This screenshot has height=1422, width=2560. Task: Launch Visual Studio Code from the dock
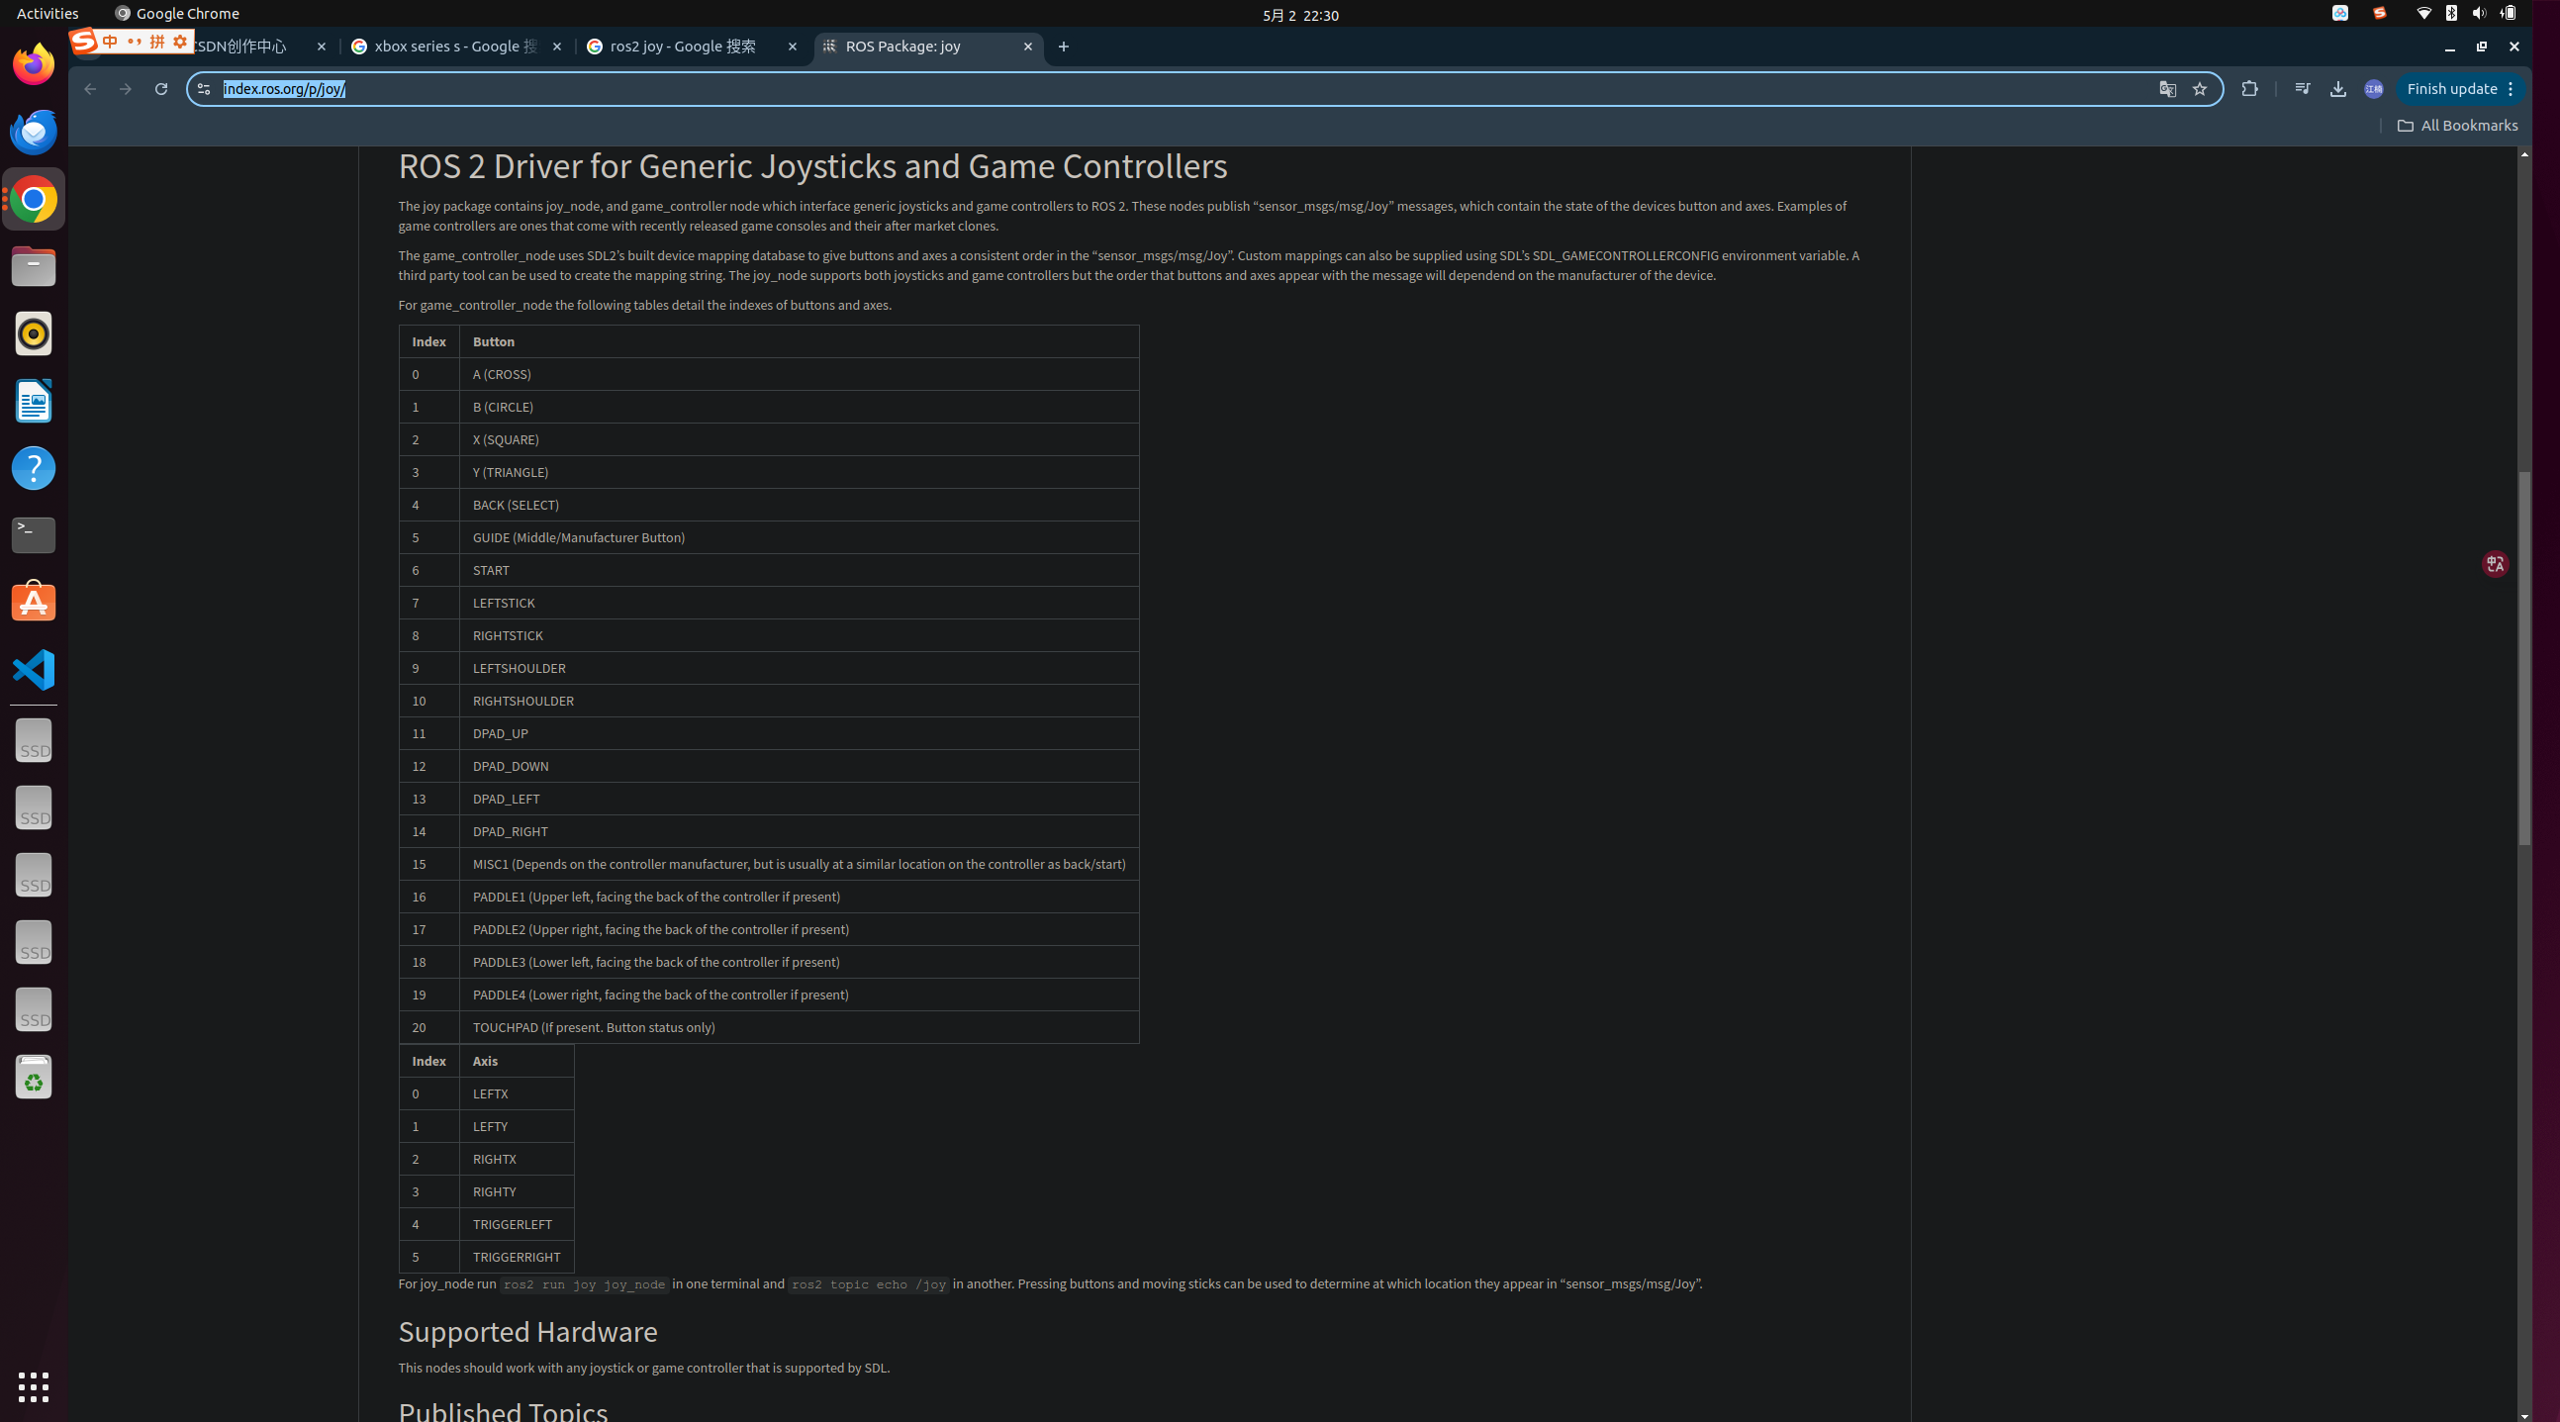coord(34,669)
